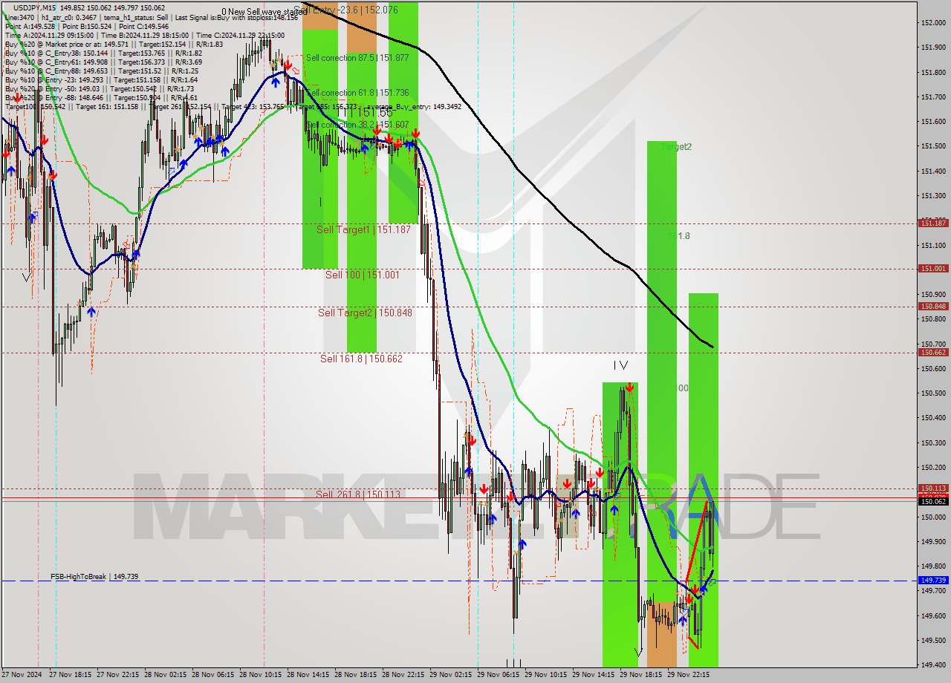
Task: Click the 150.300 price axis value
Action: (x=933, y=443)
